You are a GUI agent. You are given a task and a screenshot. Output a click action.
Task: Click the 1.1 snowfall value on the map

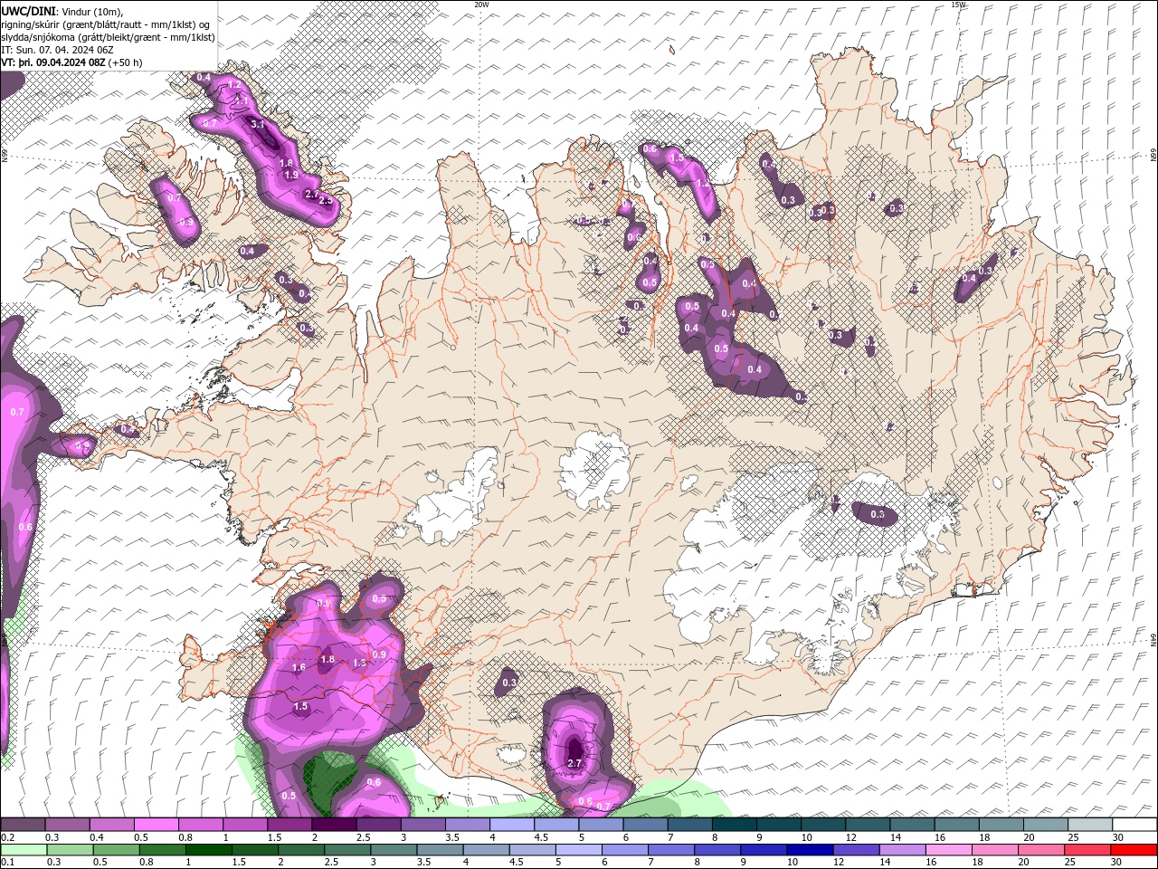[242, 101]
